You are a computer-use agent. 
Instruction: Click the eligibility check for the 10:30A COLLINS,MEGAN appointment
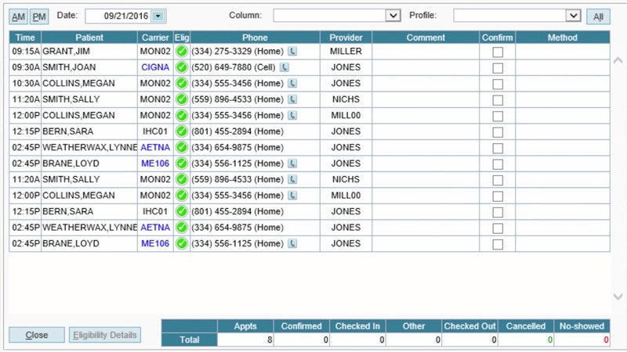tap(182, 84)
